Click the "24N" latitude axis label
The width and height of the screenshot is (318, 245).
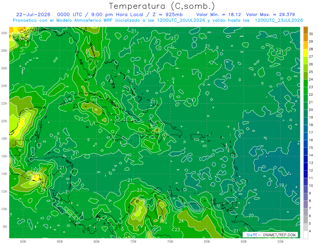[x=4, y=86]
